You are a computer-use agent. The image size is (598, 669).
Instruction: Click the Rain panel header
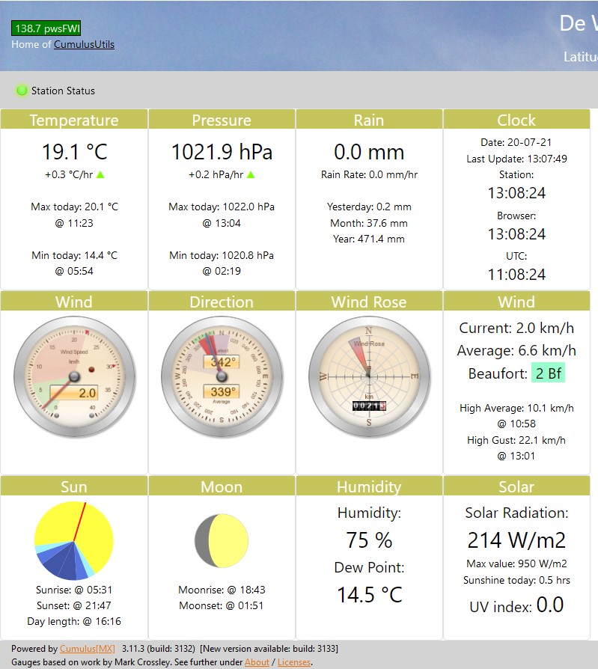(x=369, y=120)
